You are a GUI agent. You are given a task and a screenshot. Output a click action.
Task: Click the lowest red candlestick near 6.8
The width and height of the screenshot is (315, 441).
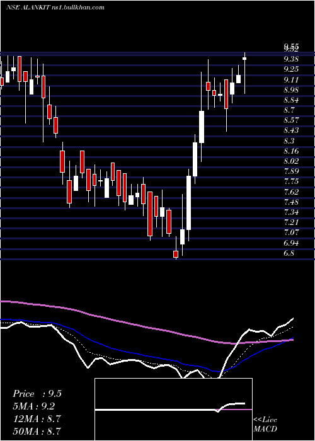point(176,254)
